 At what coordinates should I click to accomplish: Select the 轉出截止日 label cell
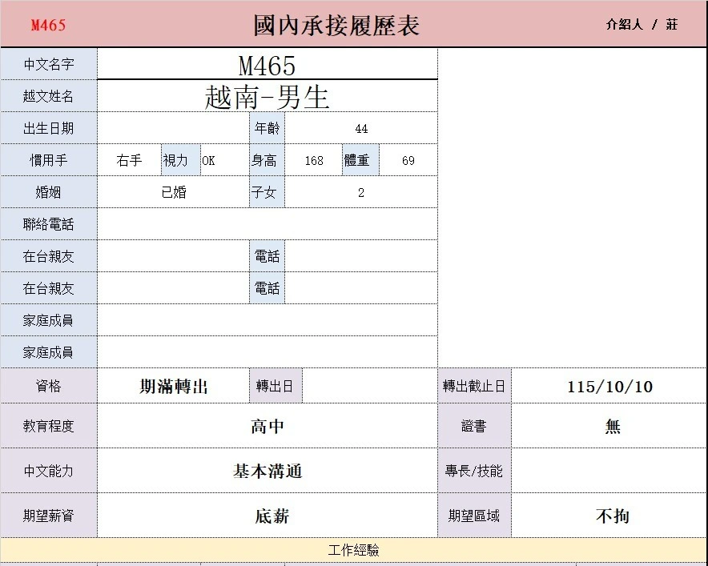(x=474, y=386)
